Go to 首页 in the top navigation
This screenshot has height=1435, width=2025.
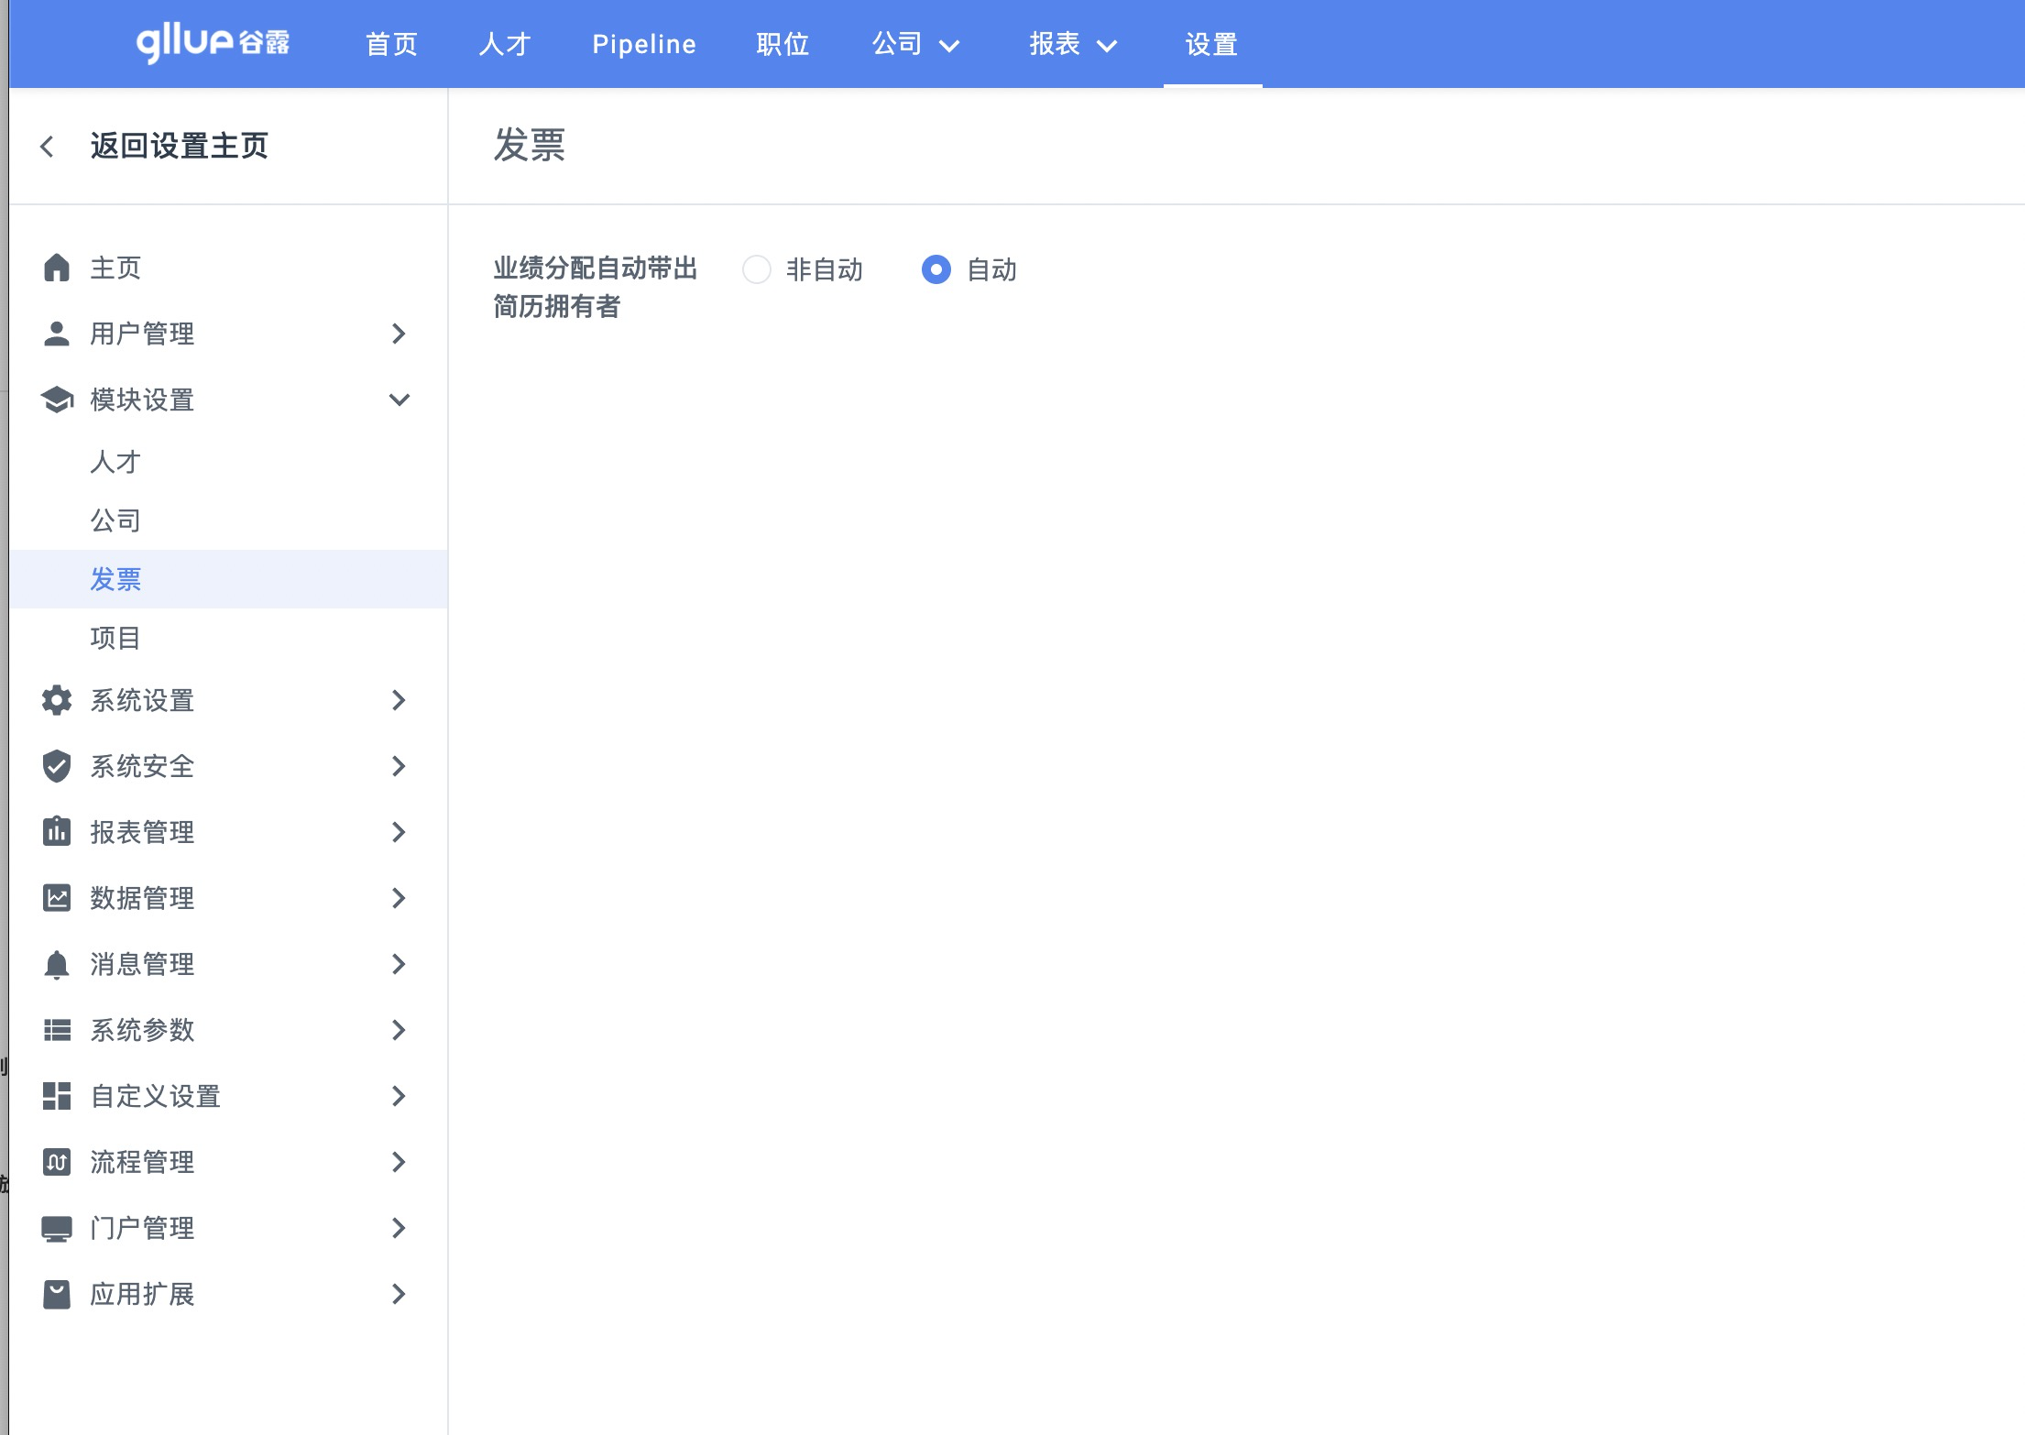pos(392,44)
